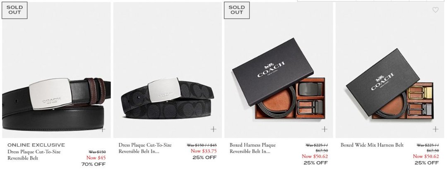
Task: Click the plus icon on Online Exclusive black belt
Action: pos(103,129)
